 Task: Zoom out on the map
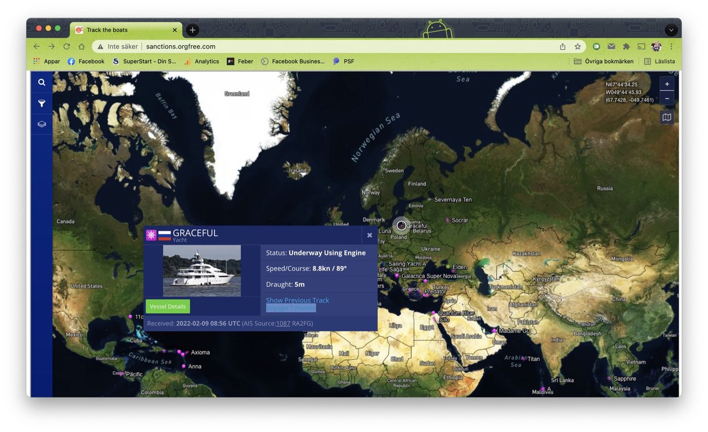[x=667, y=98]
